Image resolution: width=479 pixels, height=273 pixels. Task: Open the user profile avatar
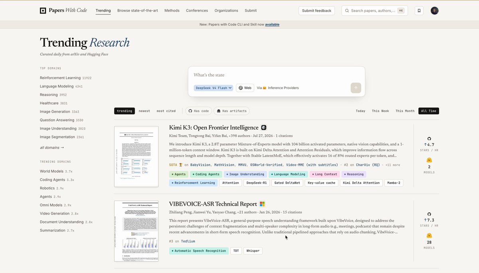coord(435,11)
